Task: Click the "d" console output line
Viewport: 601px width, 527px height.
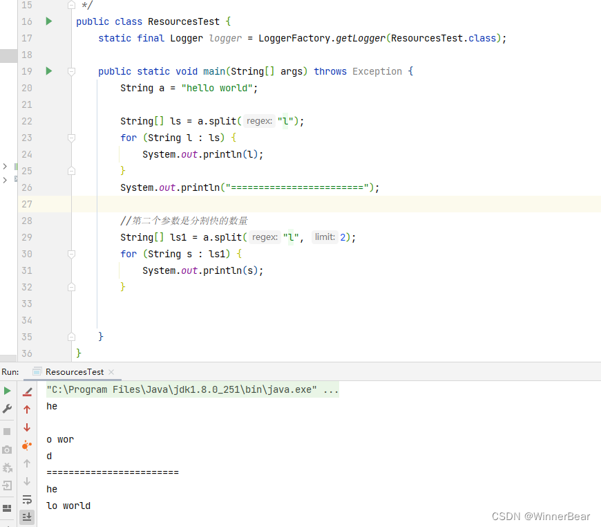Action: 49,456
